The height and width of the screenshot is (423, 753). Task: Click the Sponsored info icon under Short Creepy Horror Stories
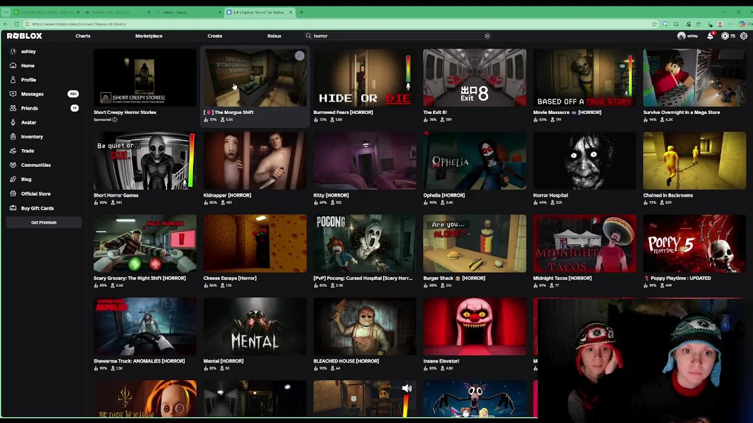click(x=115, y=120)
